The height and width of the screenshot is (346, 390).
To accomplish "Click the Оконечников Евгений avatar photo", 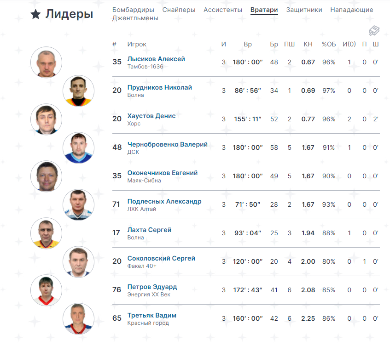I will (x=46, y=176).
